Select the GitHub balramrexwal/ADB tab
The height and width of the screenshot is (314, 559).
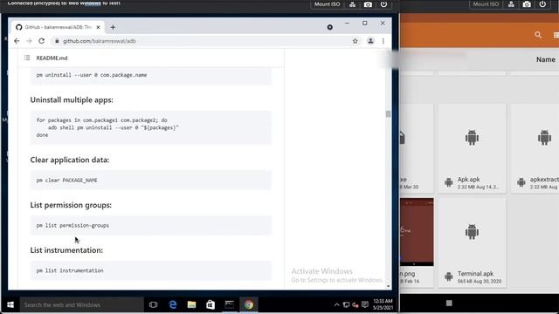[x=57, y=27]
